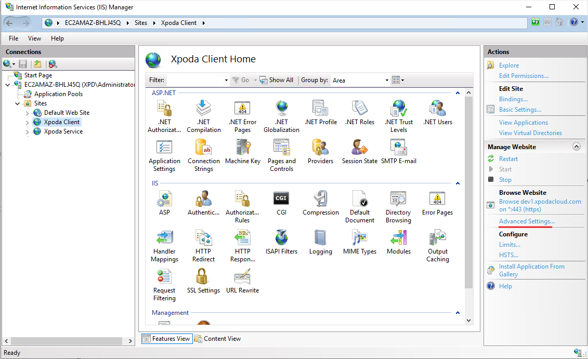Select Start Page in Connections tree
The width and height of the screenshot is (588, 359).
click(x=38, y=75)
